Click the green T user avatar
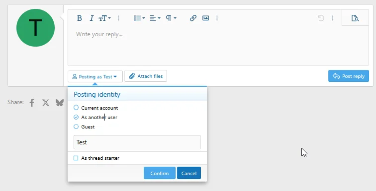 click(35, 28)
